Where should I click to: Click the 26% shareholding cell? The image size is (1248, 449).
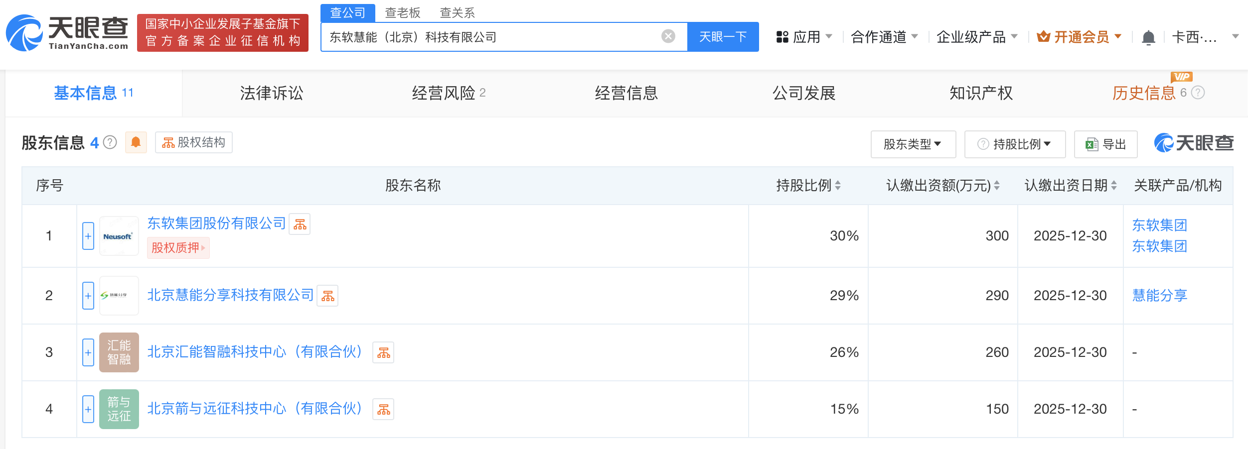pos(808,352)
